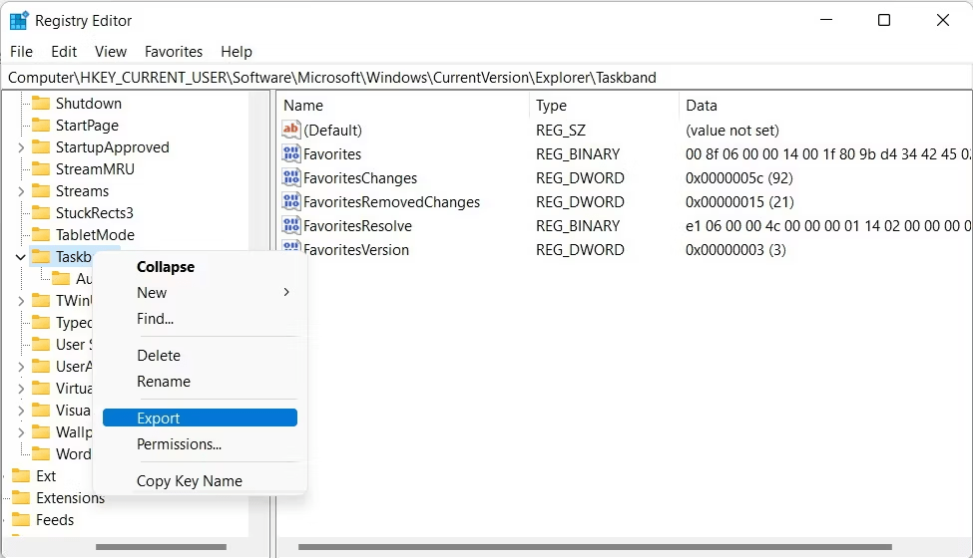Select the TabletMode tree item label

coord(95,235)
